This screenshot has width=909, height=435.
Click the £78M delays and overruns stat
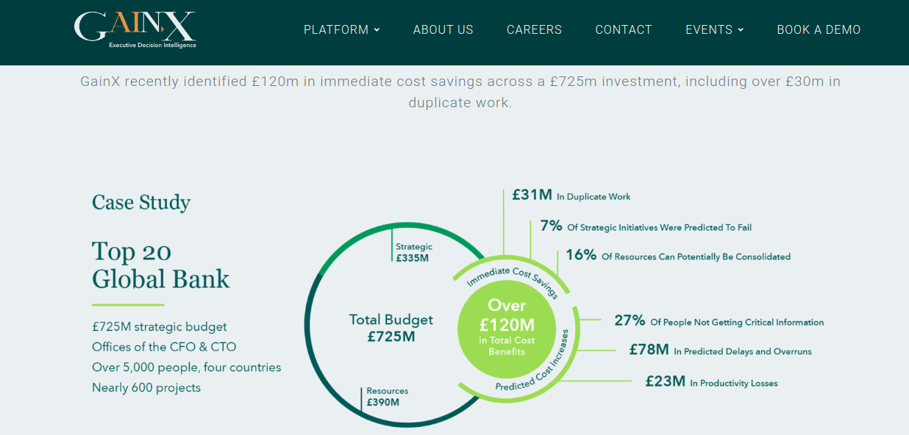click(720, 350)
